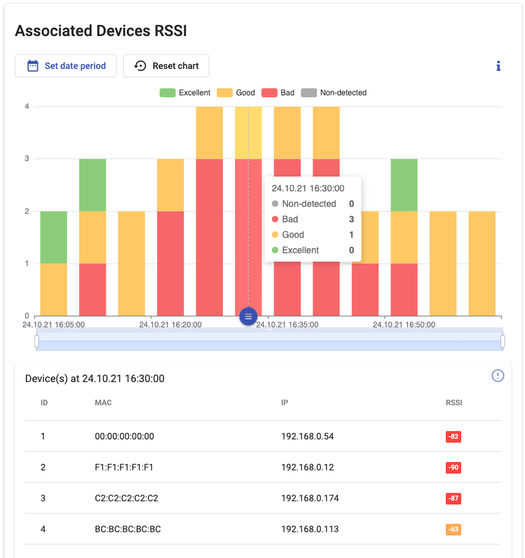Click the exclamation icon in the devices panel
Screen dimensions: 525x558
coord(497,376)
